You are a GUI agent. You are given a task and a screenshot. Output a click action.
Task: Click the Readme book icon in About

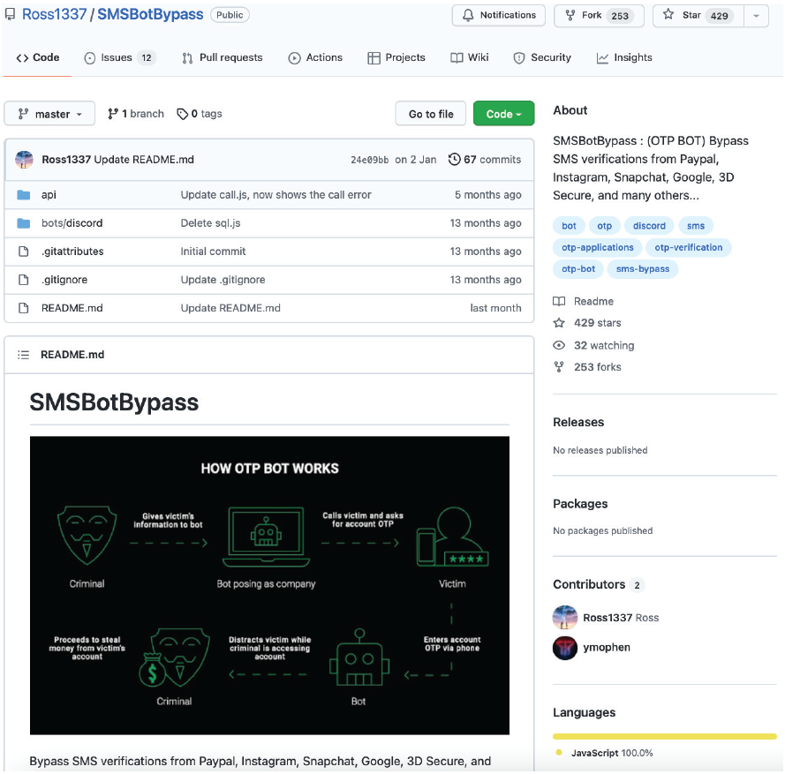(559, 301)
